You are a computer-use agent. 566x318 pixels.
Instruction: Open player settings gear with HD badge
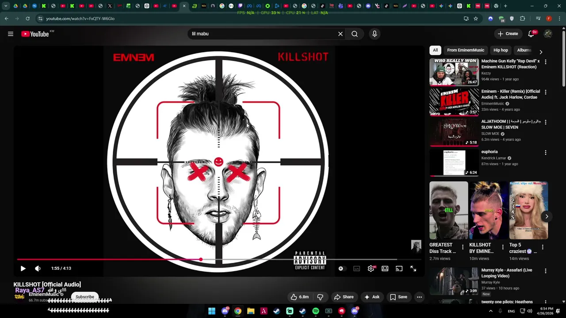(371, 269)
